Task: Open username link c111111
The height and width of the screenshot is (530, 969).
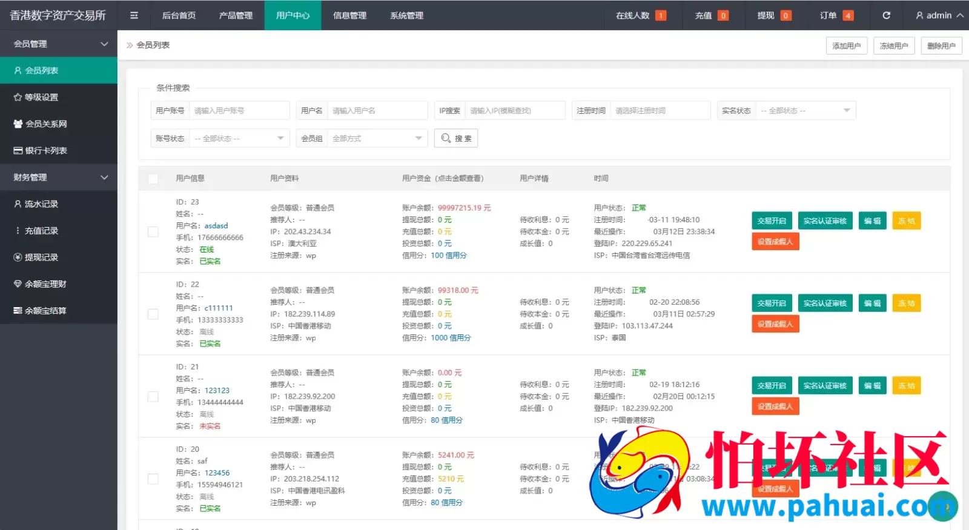Action: click(219, 308)
